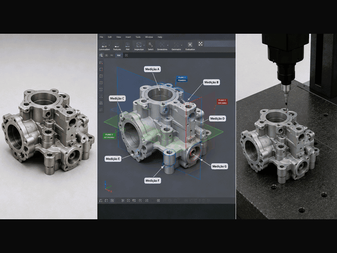Select the Construction tool in the ribbon

tap(104, 46)
